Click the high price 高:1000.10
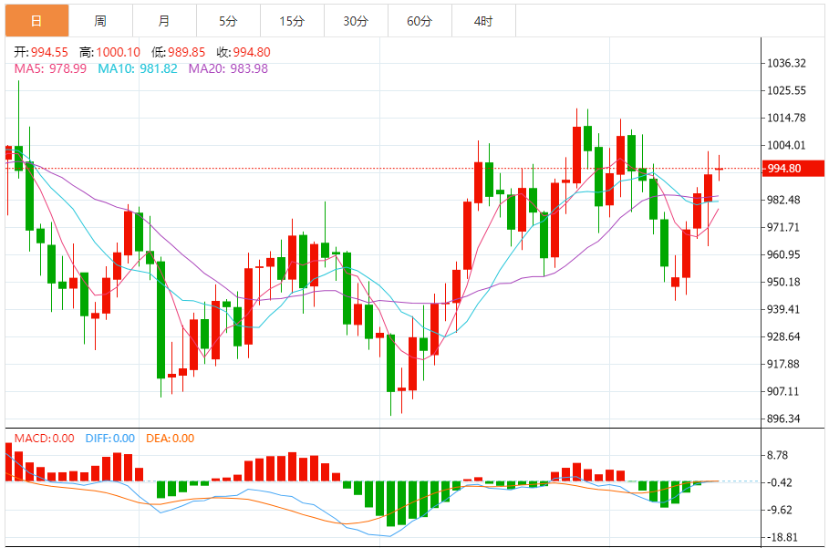Image resolution: width=829 pixels, height=548 pixels. pyautogui.click(x=110, y=52)
